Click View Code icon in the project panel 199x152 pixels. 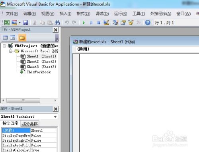pyautogui.click(x=5, y=38)
